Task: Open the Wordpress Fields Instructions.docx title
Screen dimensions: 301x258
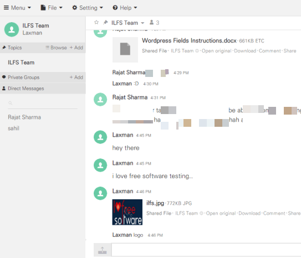Action: point(189,40)
